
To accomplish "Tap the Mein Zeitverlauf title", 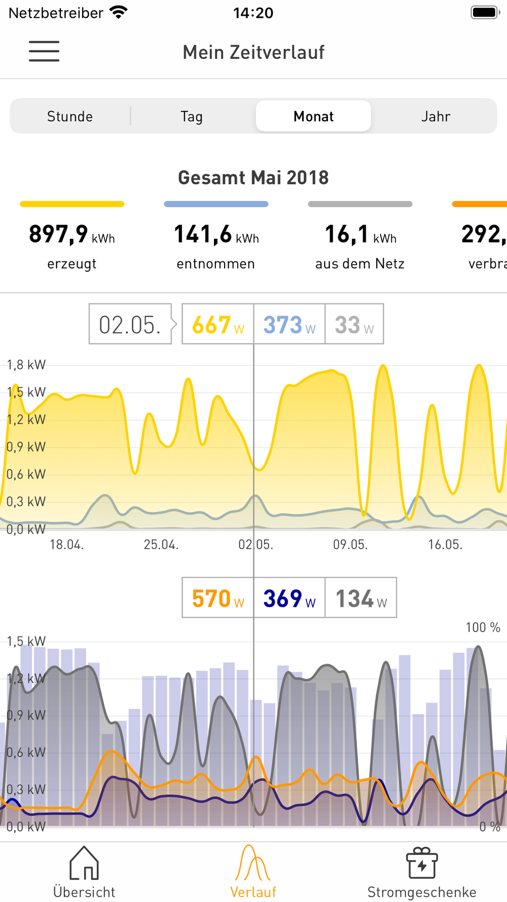I will click(253, 52).
